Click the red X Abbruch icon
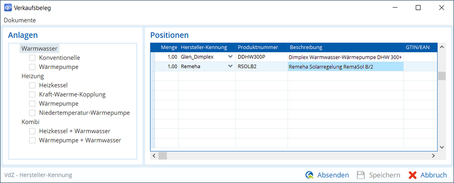Viewport: 454px width, 183px height. click(x=413, y=175)
